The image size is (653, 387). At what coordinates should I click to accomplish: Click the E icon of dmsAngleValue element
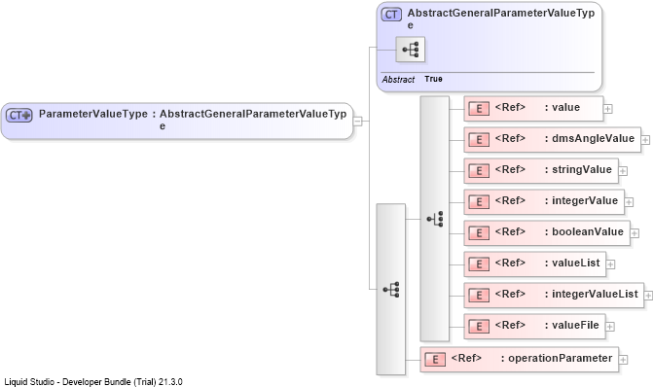(479, 140)
